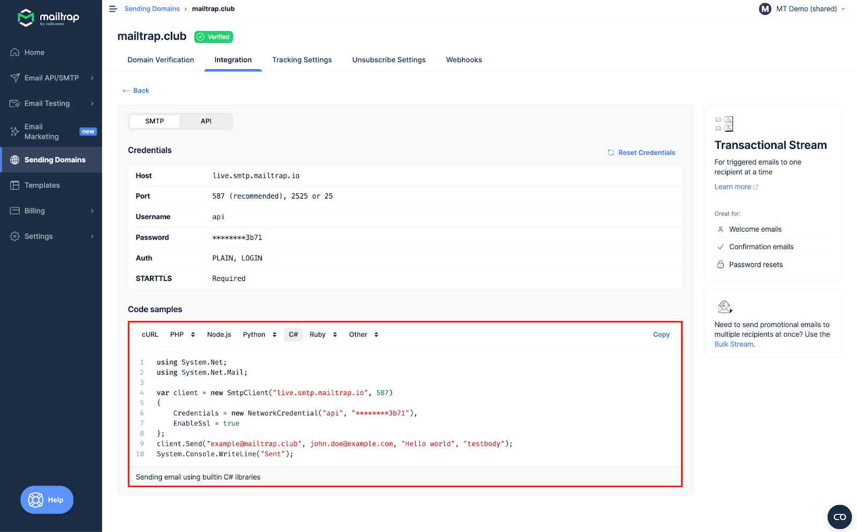
Task: Open Home via the house icon
Action: click(15, 52)
